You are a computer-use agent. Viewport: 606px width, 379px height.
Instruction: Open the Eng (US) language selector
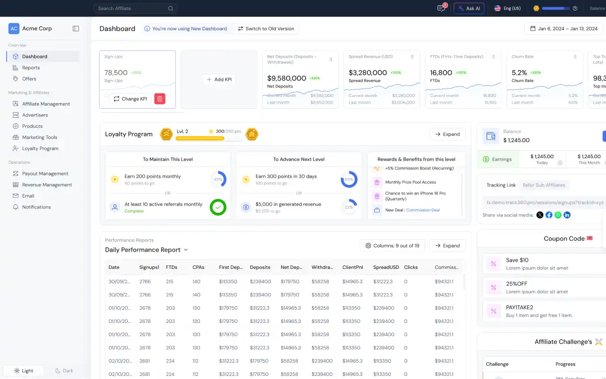[x=508, y=8]
